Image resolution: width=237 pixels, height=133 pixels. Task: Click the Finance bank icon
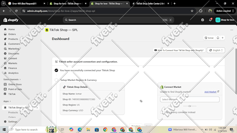[5, 68]
